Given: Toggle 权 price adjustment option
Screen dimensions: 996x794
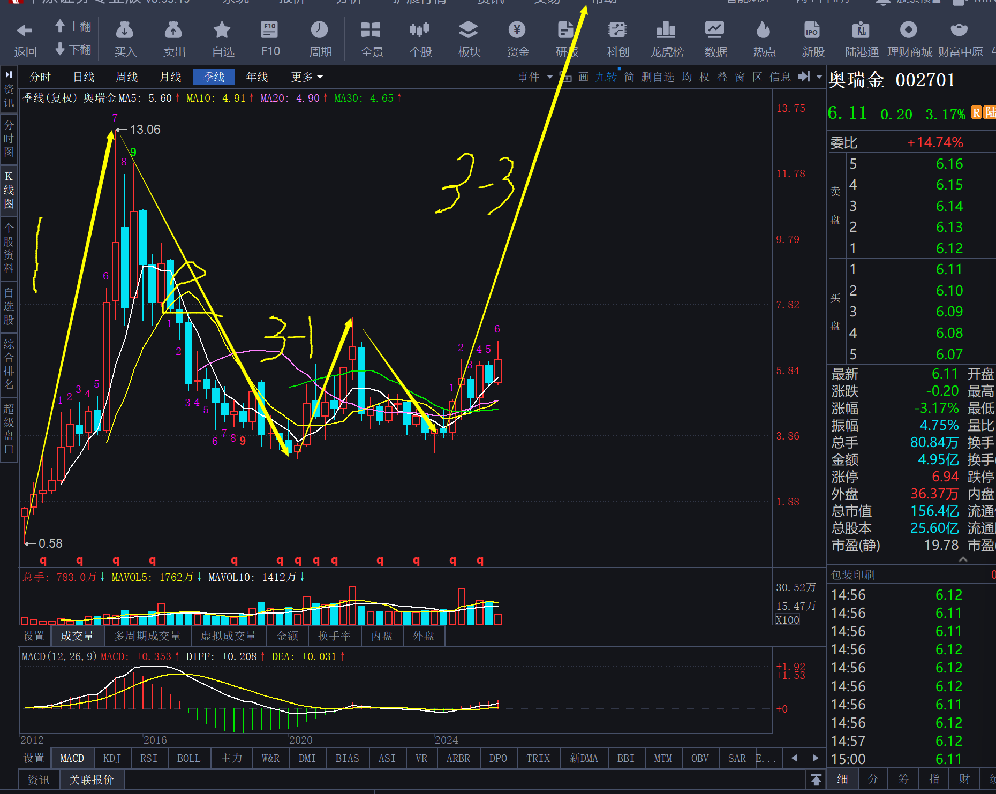Looking at the screenshot, I should [704, 77].
